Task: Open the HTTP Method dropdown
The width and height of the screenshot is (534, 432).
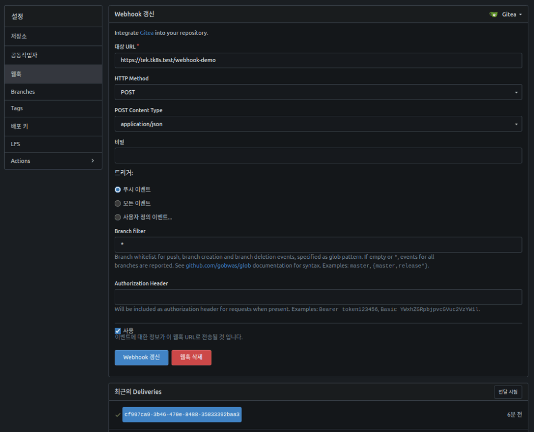Action: point(318,92)
